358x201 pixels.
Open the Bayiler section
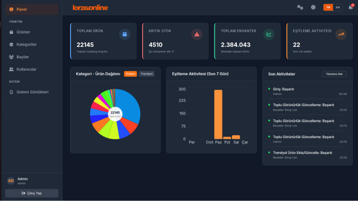[x=32, y=57]
